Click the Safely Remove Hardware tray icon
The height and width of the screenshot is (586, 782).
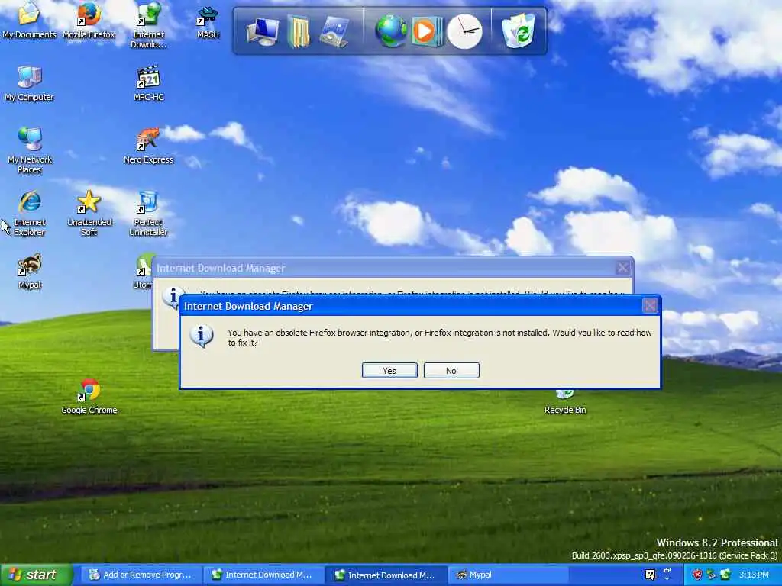[711, 575]
